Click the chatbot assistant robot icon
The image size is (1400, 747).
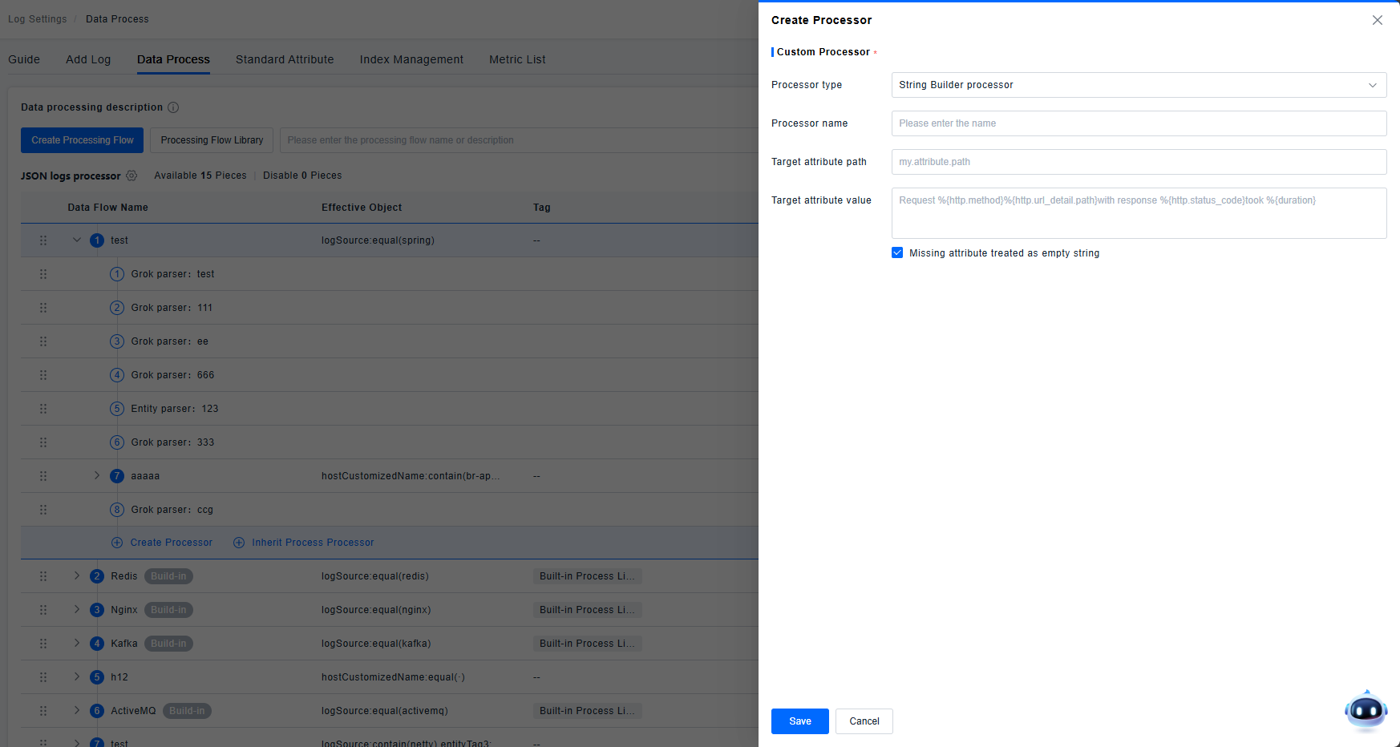[x=1366, y=710]
